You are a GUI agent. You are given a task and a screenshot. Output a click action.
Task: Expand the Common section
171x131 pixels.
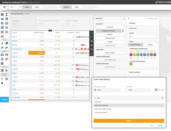(143, 23)
